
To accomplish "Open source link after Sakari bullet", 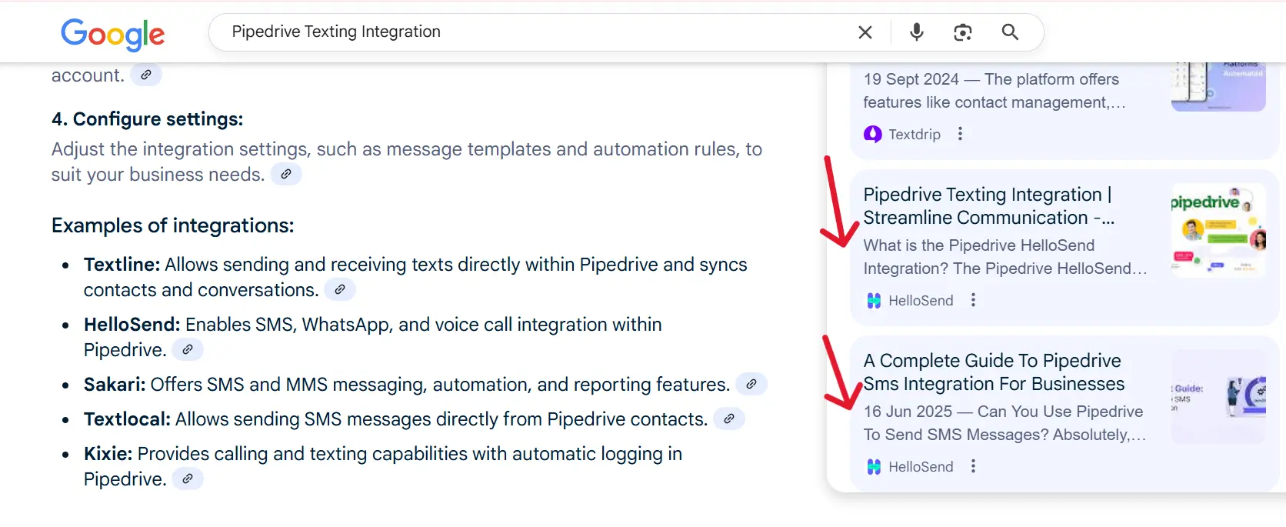I will pyautogui.click(x=751, y=384).
